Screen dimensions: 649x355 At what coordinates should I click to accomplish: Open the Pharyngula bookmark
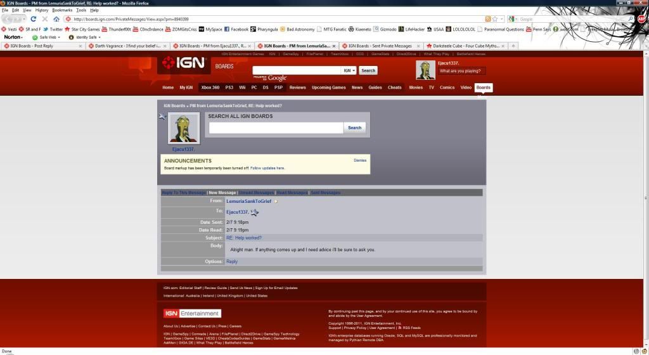(x=264, y=29)
